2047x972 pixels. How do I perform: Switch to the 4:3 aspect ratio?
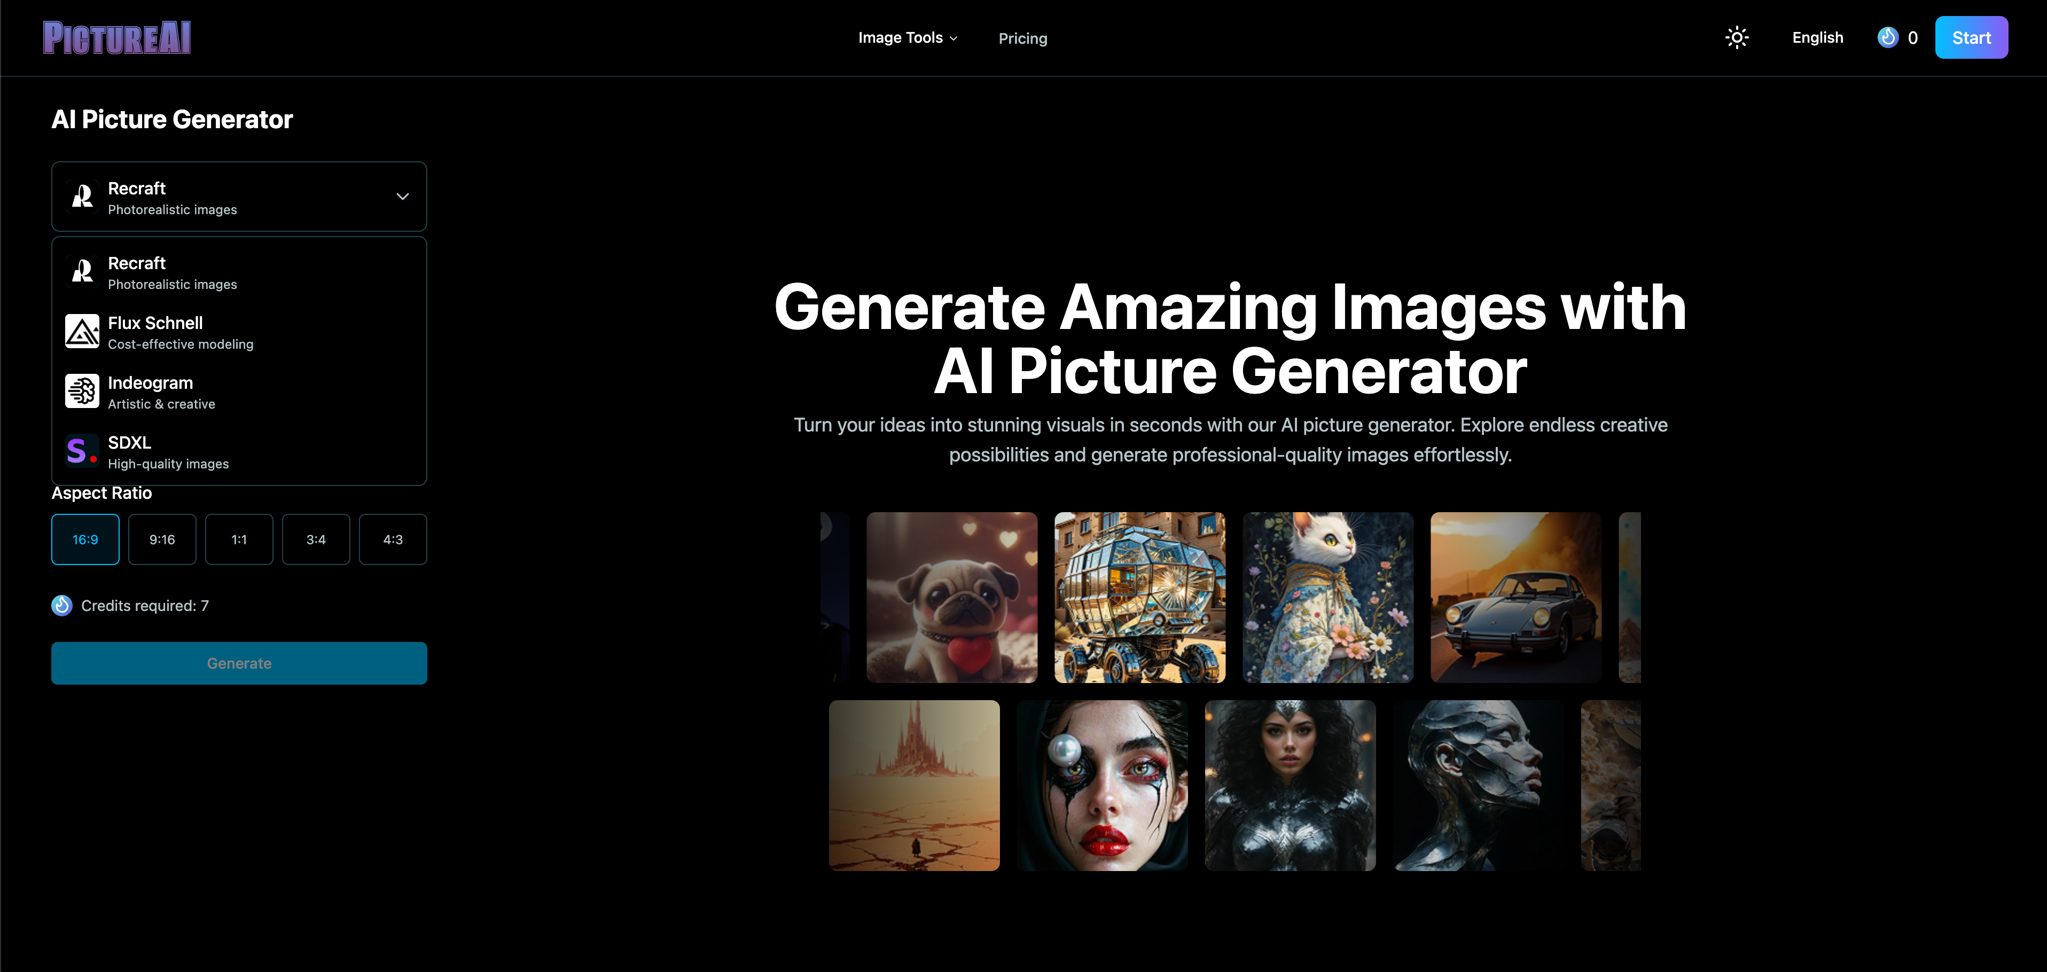(x=393, y=539)
